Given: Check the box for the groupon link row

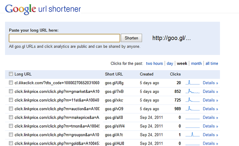Looking at the screenshot, I should tap(11, 135).
